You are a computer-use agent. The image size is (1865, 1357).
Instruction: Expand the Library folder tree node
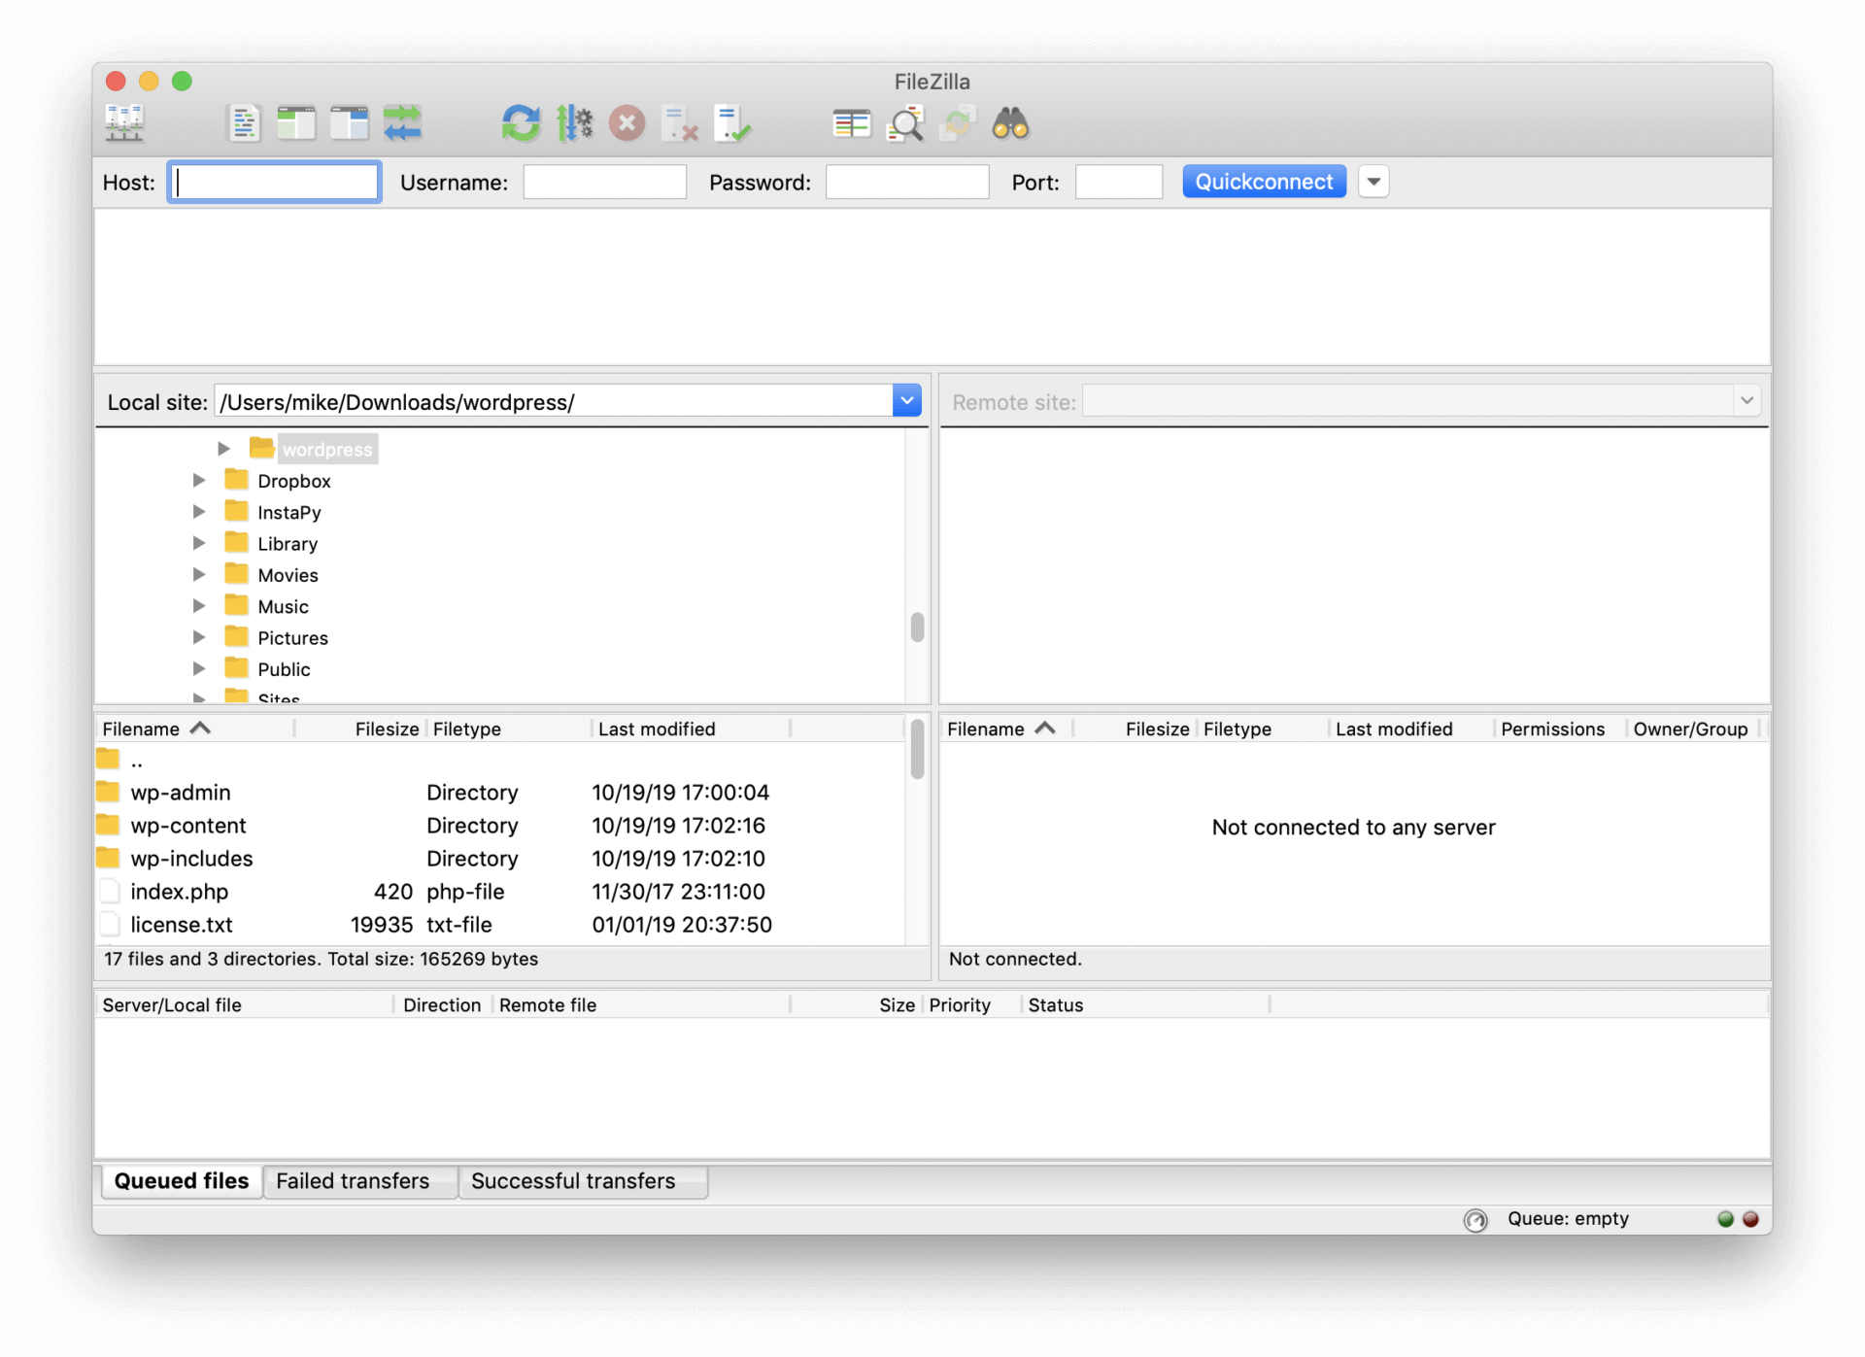tap(198, 543)
